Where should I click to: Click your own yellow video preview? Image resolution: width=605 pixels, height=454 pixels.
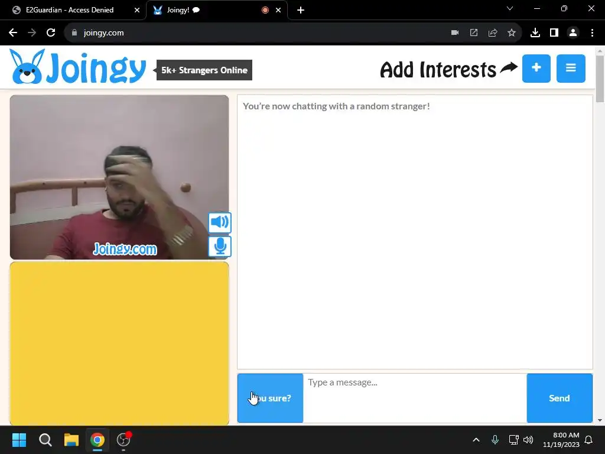click(x=119, y=343)
